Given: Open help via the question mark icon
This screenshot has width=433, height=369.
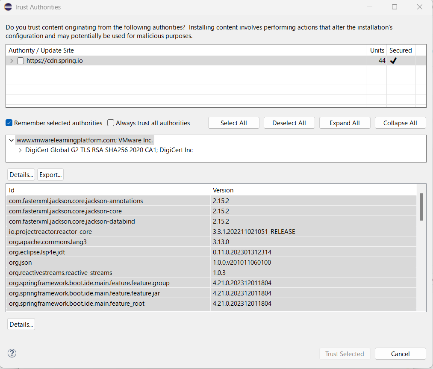Looking at the screenshot, I should [12, 353].
